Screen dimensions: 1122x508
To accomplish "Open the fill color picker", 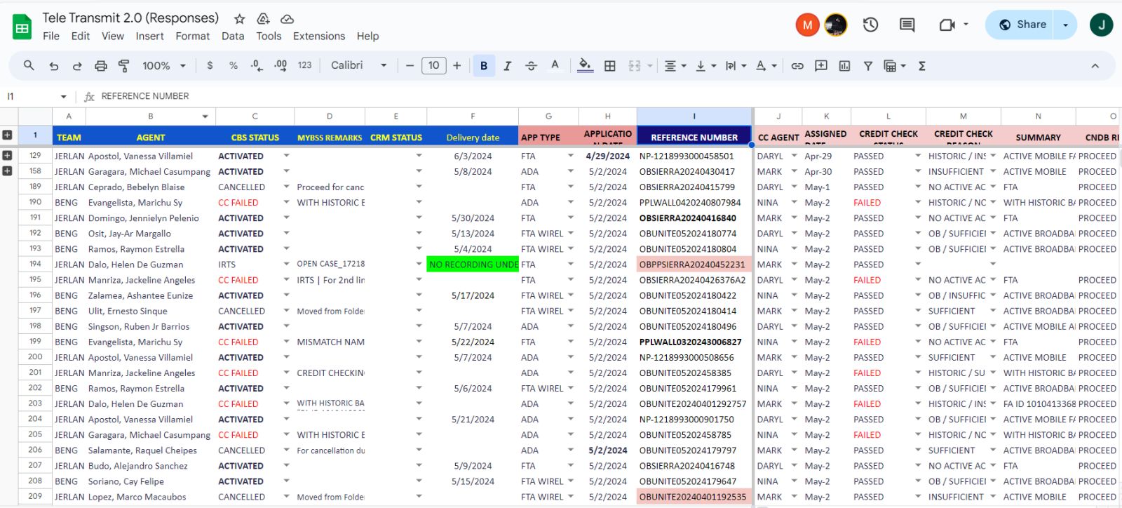I will coord(584,66).
